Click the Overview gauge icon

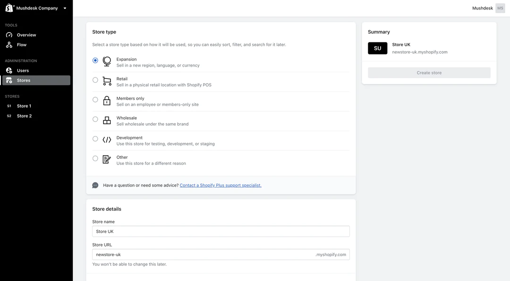pos(9,35)
